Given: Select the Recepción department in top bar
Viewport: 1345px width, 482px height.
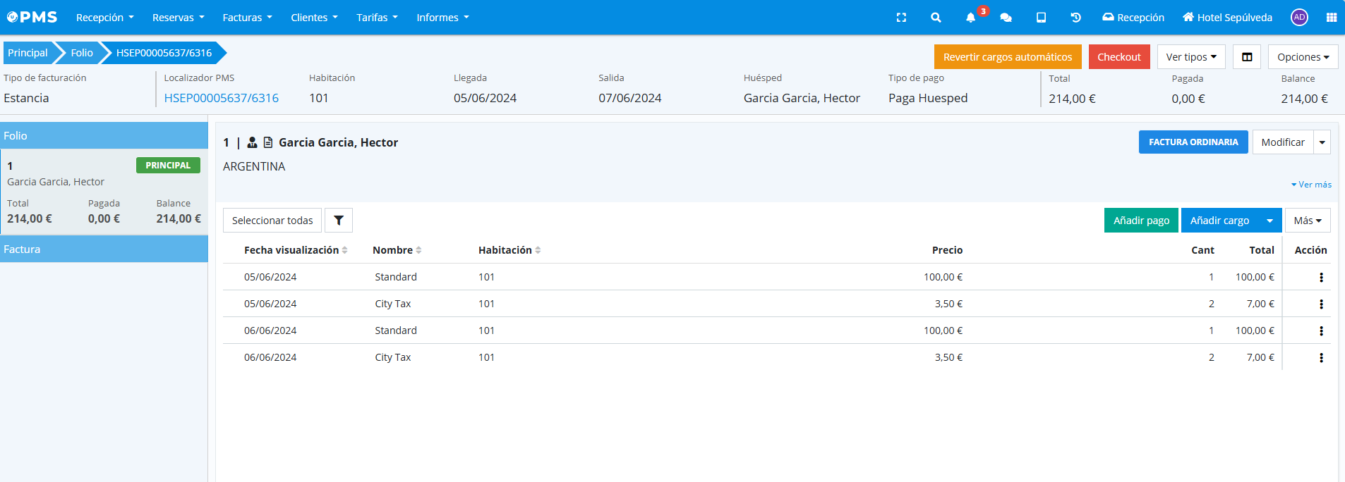Looking at the screenshot, I should coord(1133,18).
